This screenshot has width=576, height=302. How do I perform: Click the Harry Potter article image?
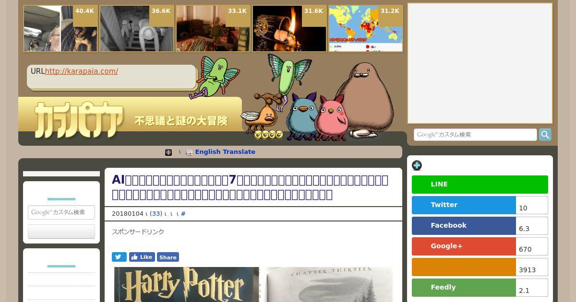(x=253, y=284)
